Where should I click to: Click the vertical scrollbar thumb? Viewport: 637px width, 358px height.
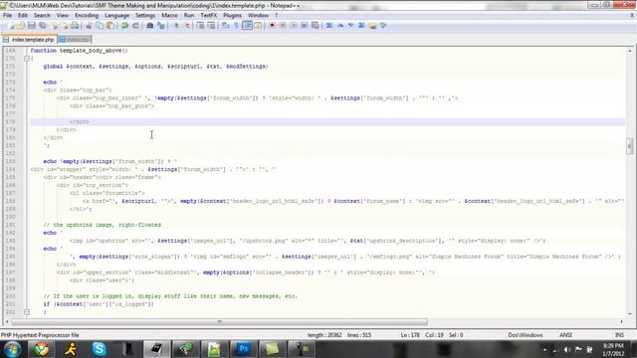[x=630, y=146]
